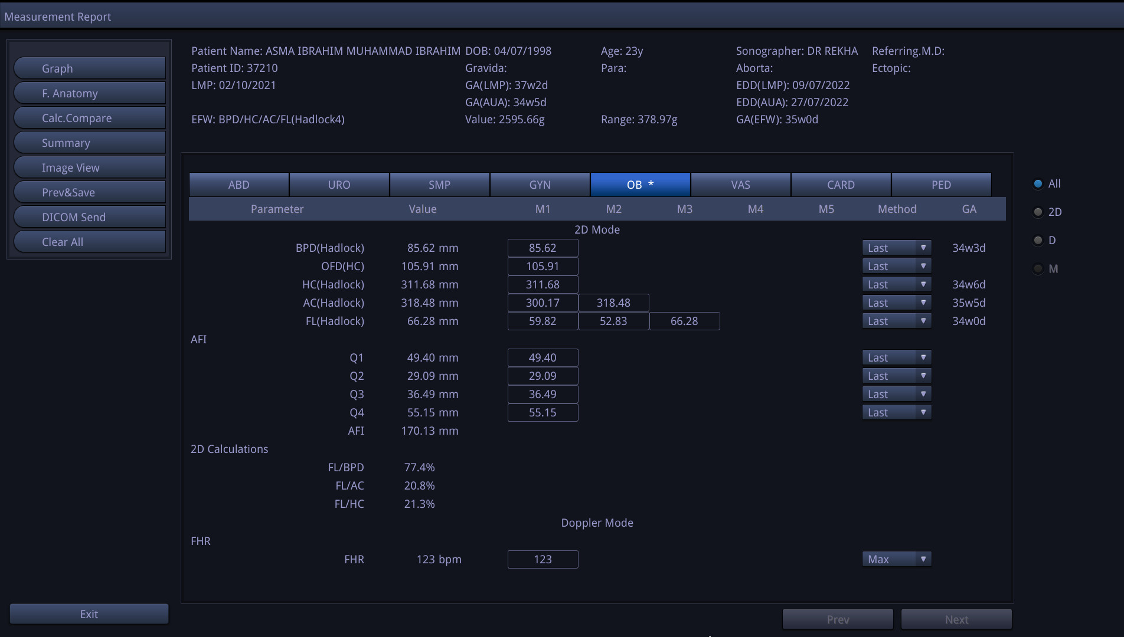1124x637 pixels.
Task: Open the Prev&Save option
Action: 89,192
